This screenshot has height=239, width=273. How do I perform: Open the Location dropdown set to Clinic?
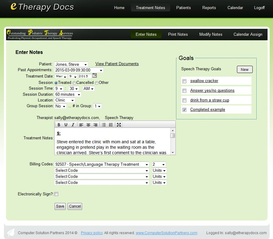pyautogui.click(x=65, y=100)
